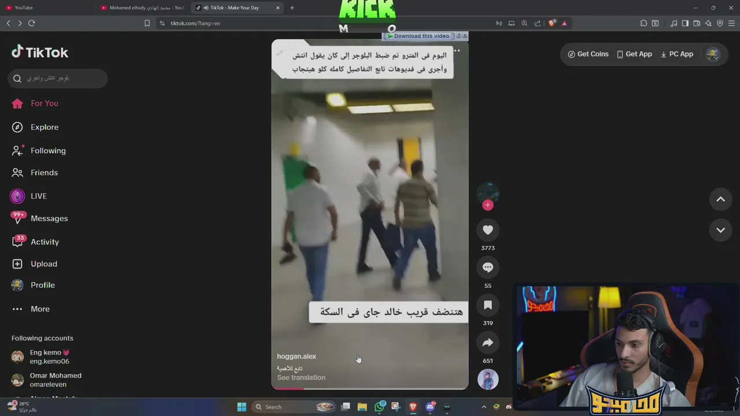Go to the previous video with up arrow

(x=721, y=199)
